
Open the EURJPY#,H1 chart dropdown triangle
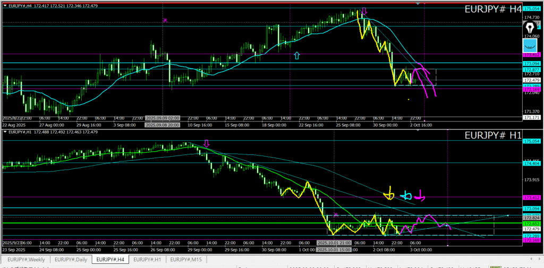[5, 131]
